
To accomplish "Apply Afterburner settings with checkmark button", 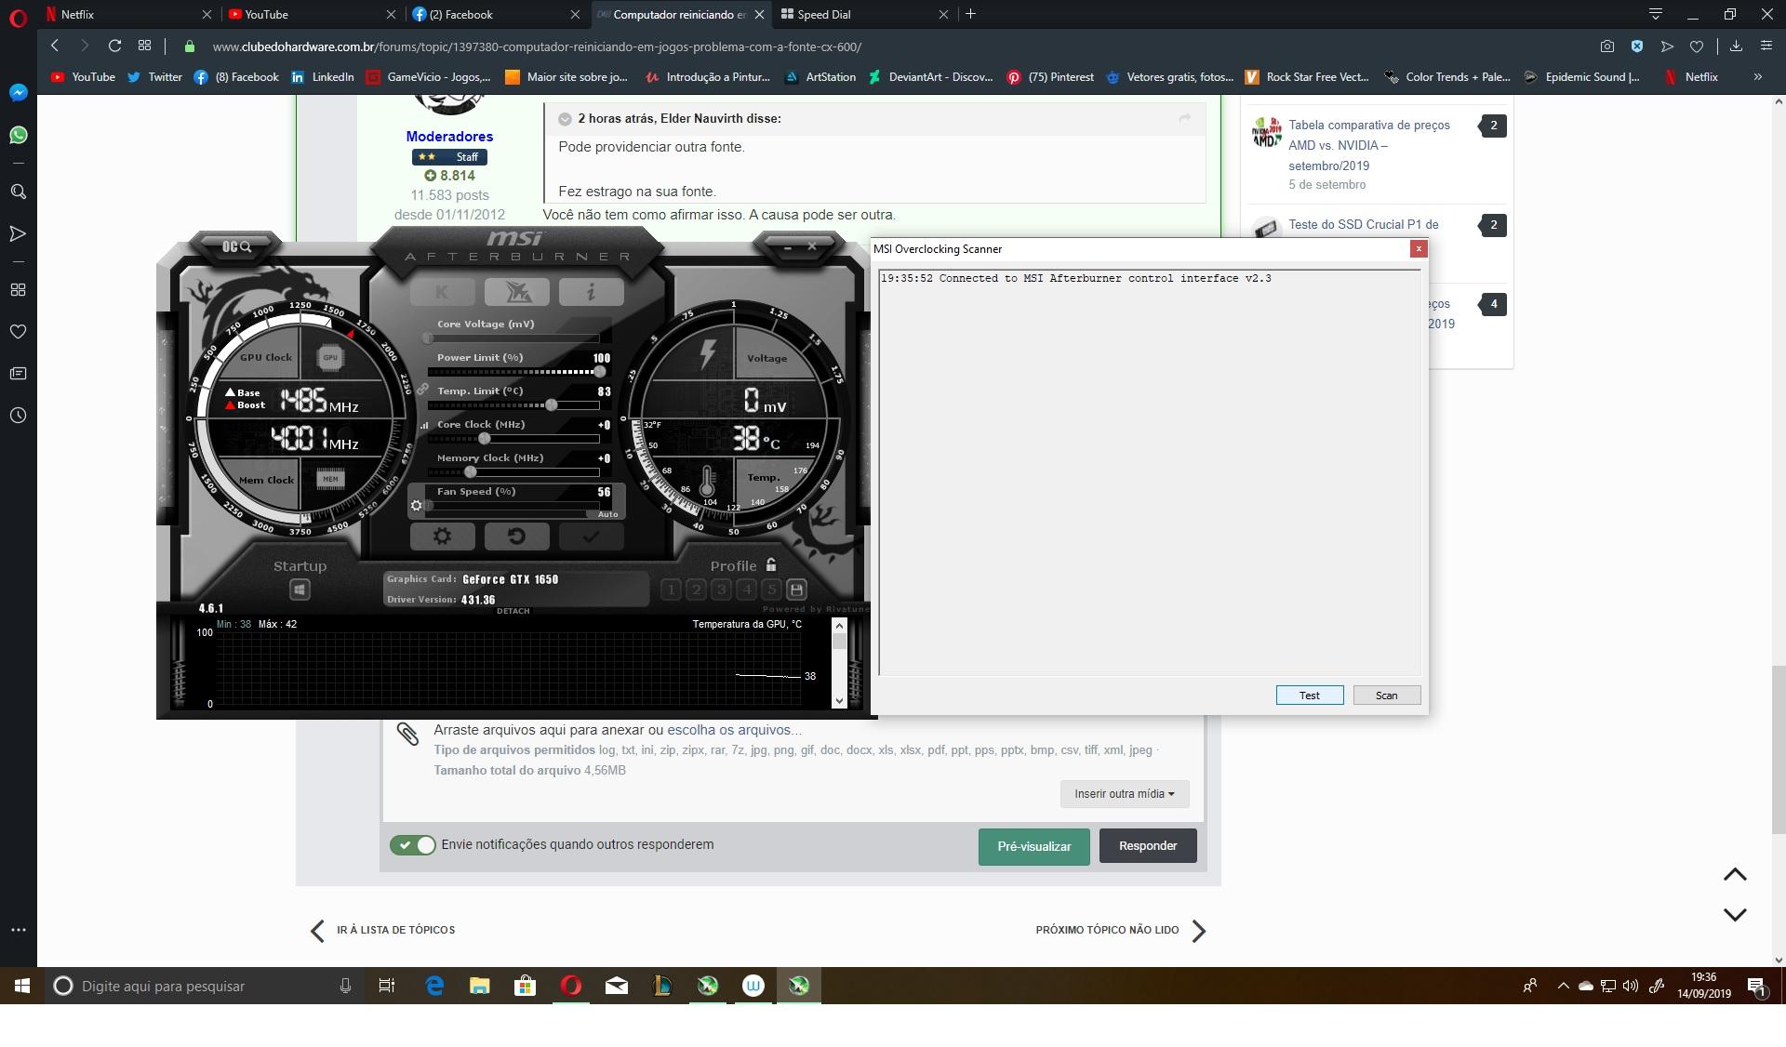I will tap(591, 537).
